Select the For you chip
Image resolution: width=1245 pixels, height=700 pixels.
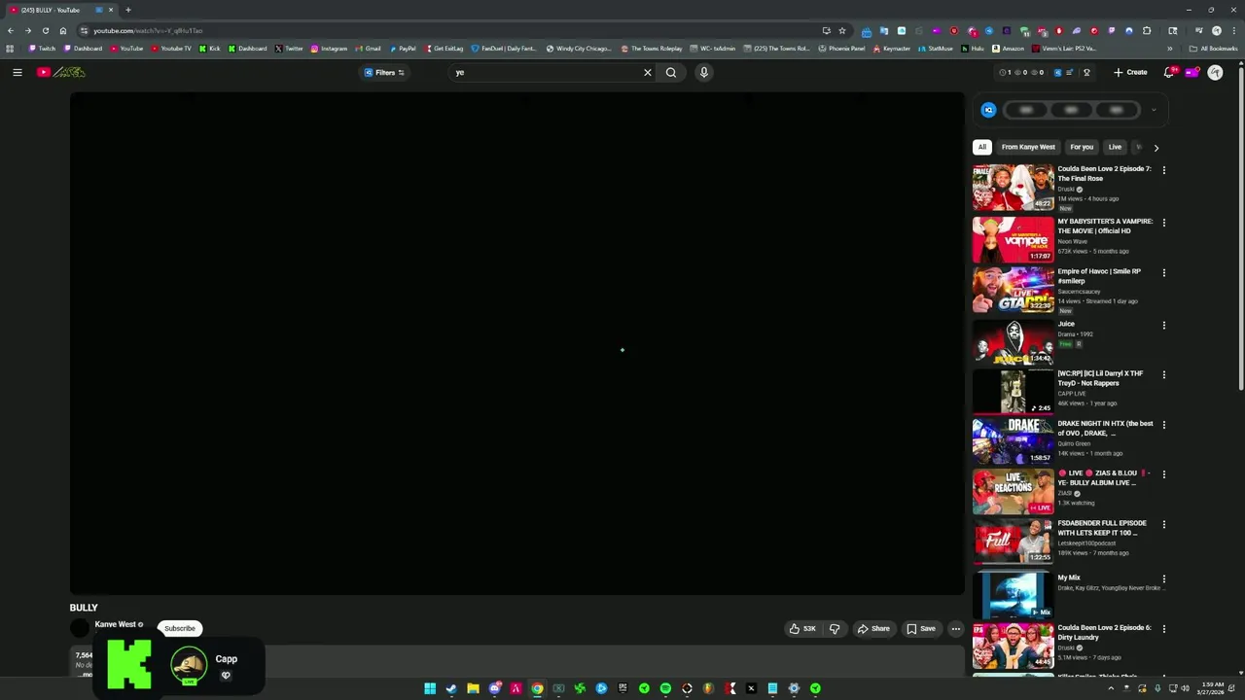coord(1082,147)
